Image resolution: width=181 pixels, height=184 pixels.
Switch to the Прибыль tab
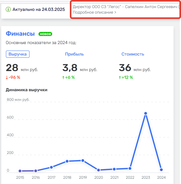(x=74, y=54)
